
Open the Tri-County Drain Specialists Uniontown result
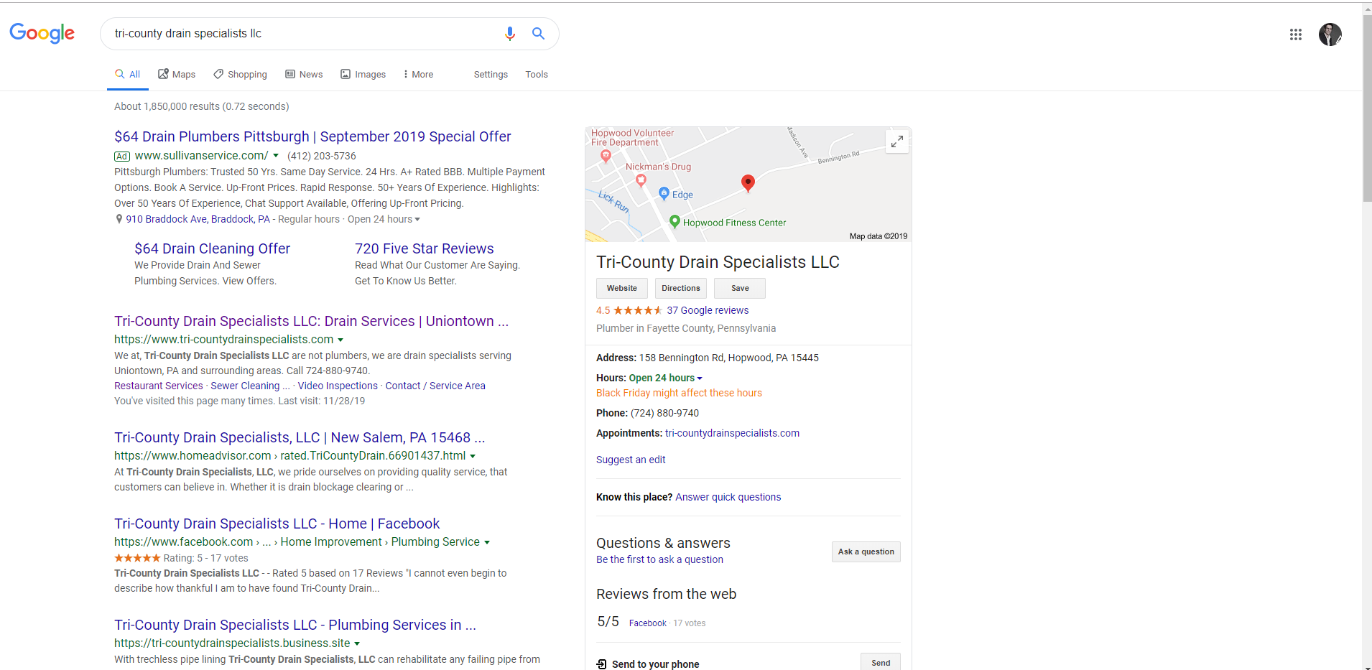[x=311, y=321]
